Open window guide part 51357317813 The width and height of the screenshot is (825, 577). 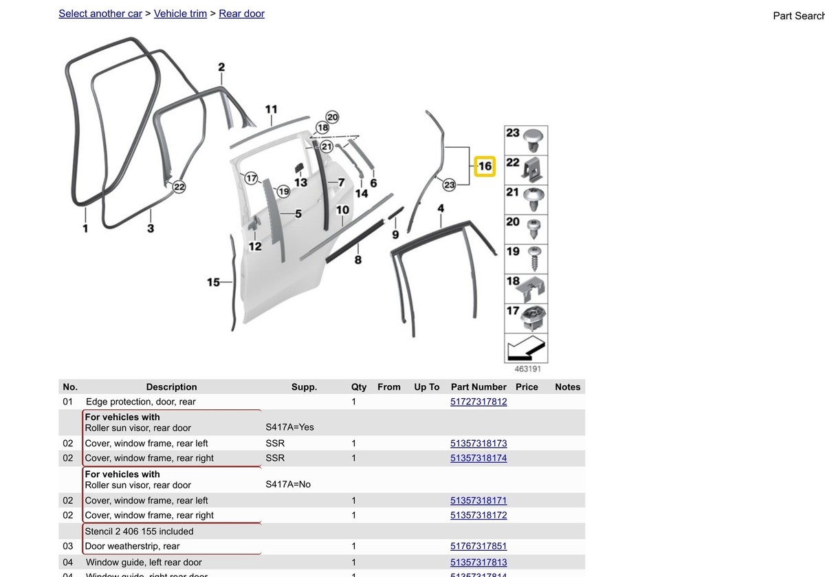coord(478,563)
